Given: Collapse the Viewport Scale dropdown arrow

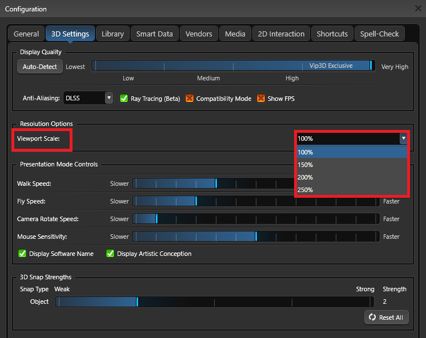Looking at the screenshot, I should (403, 138).
